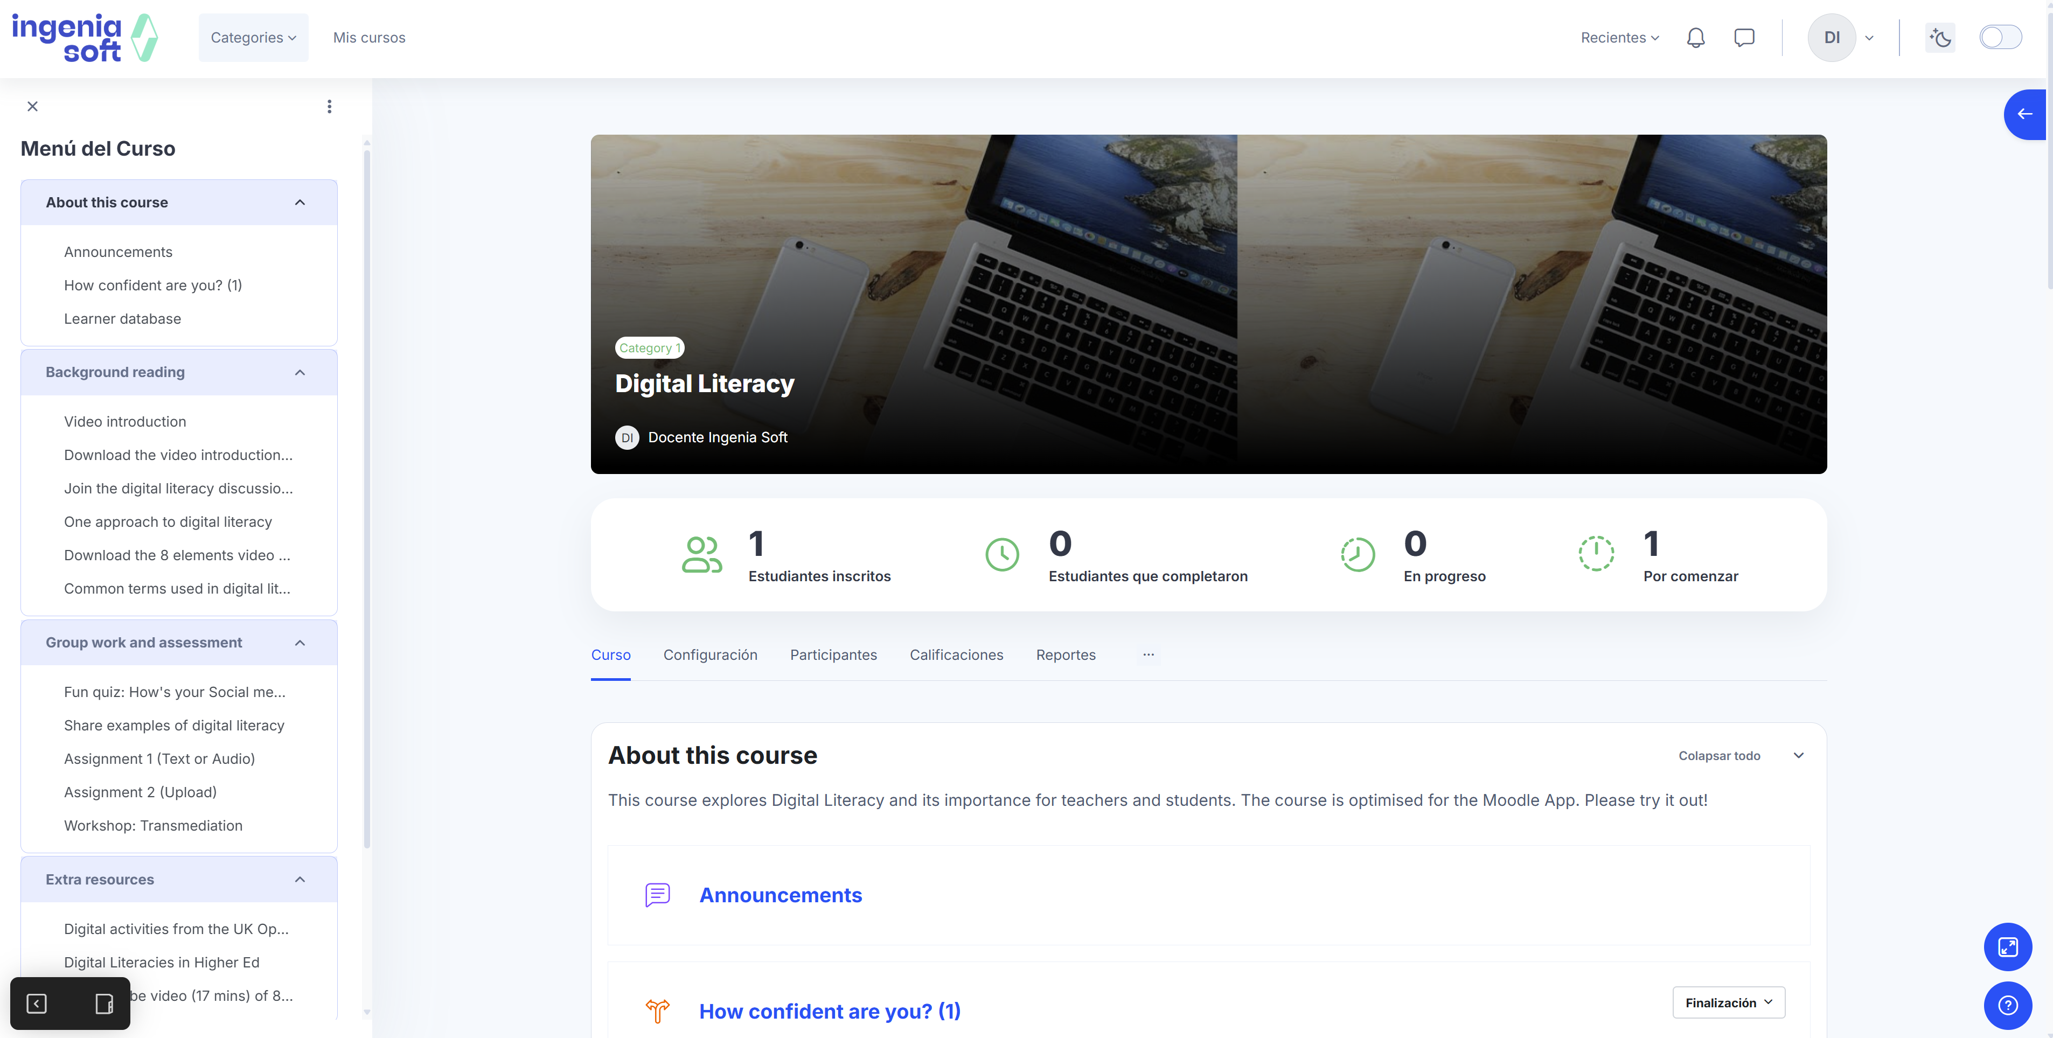
Task: Open Assignment 1 (Text or Audio)
Action: click(x=159, y=759)
